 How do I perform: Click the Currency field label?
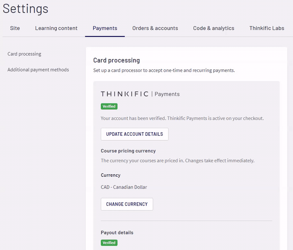[x=111, y=175]
